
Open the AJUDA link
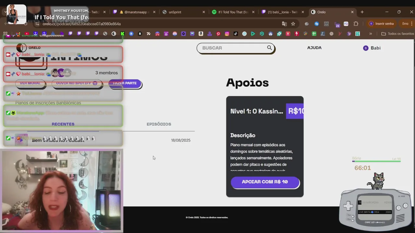coord(314,48)
